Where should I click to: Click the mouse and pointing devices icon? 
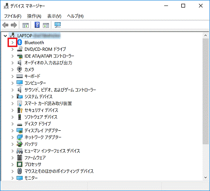pos(20,171)
